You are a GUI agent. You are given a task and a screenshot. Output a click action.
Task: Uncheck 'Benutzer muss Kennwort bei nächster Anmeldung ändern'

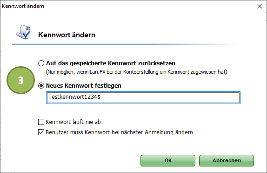point(41,132)
